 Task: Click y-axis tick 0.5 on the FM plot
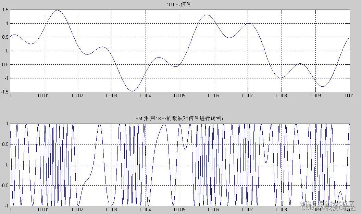click(5, 144)
